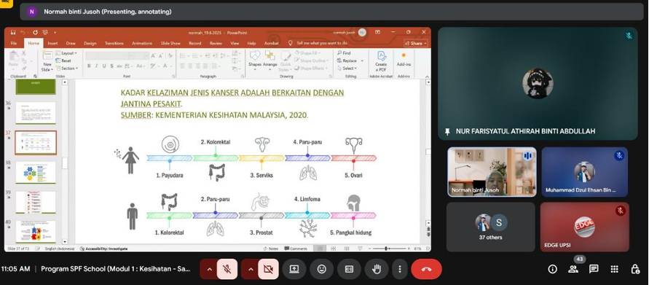This screenshot has height=285, width=649.
Task: Open the meeting details info icon
Action: (x=553, y=269)
